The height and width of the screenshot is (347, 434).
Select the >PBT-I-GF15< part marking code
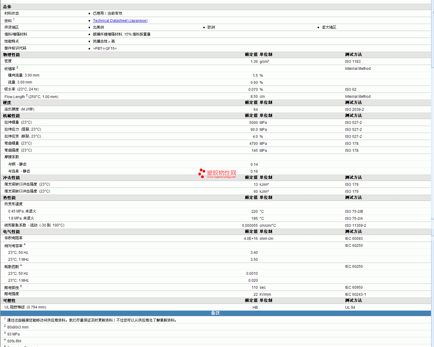[105, 49]
